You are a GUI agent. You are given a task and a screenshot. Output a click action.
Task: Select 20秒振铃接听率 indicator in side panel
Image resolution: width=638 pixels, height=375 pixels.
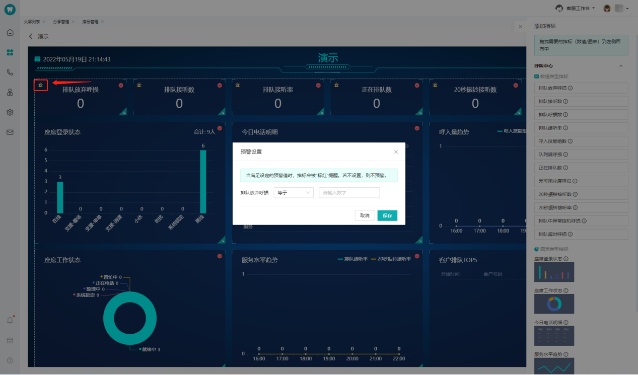click(581, 207)
